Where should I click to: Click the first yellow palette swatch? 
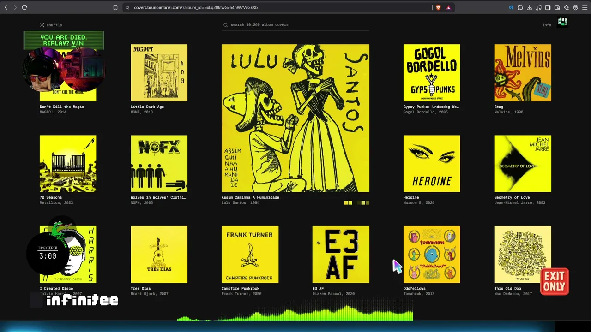[346, 203]
